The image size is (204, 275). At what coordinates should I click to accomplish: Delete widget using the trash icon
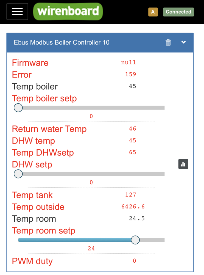coord(168,42)
